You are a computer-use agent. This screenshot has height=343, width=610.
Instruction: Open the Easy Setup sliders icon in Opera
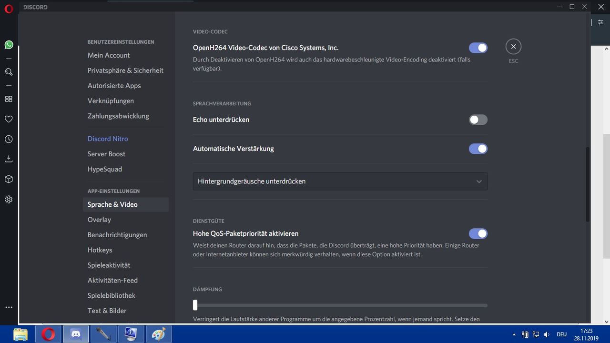[x=600, y=22]
